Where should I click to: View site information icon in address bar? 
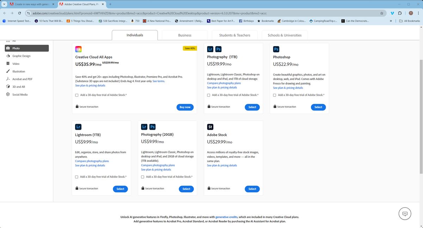pyautogui.click(x=29, y=13)
